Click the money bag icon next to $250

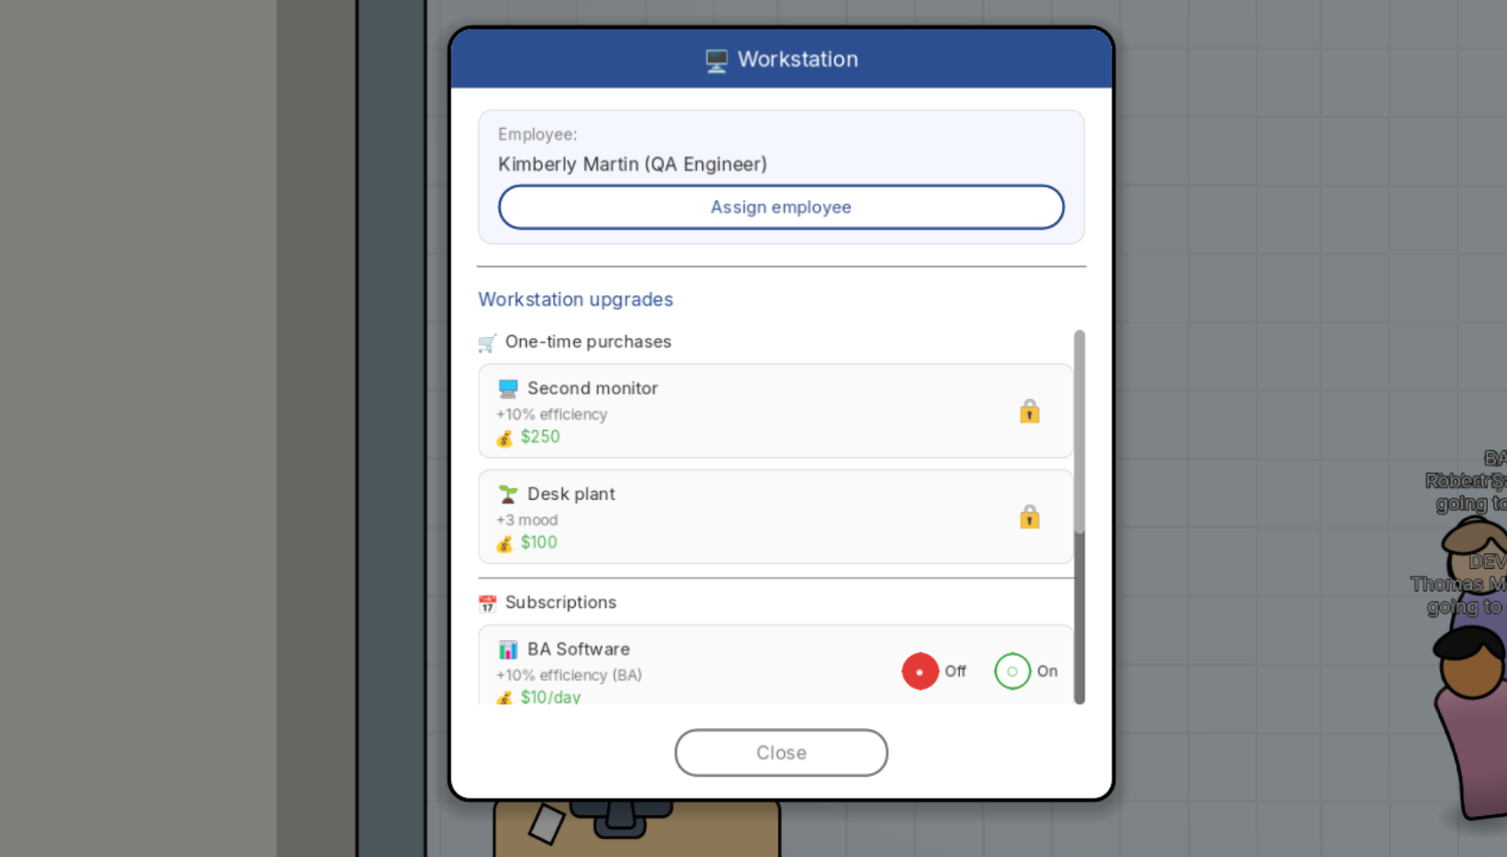(504, 438)
